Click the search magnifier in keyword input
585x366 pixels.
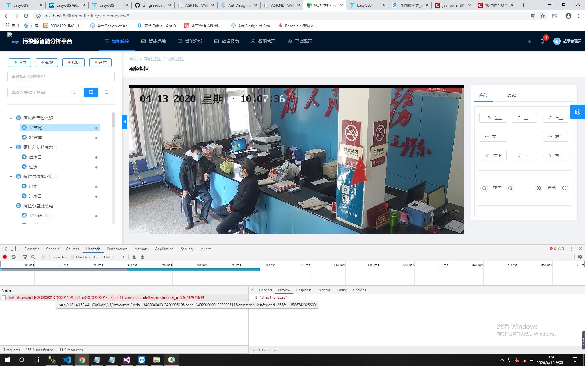(73, 92)
